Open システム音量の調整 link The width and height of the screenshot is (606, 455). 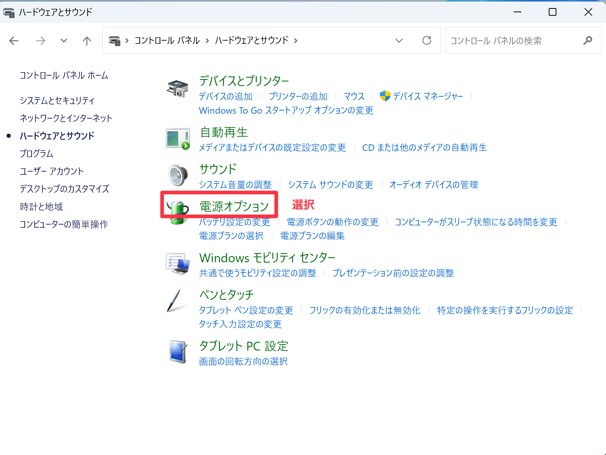[235, 185]
